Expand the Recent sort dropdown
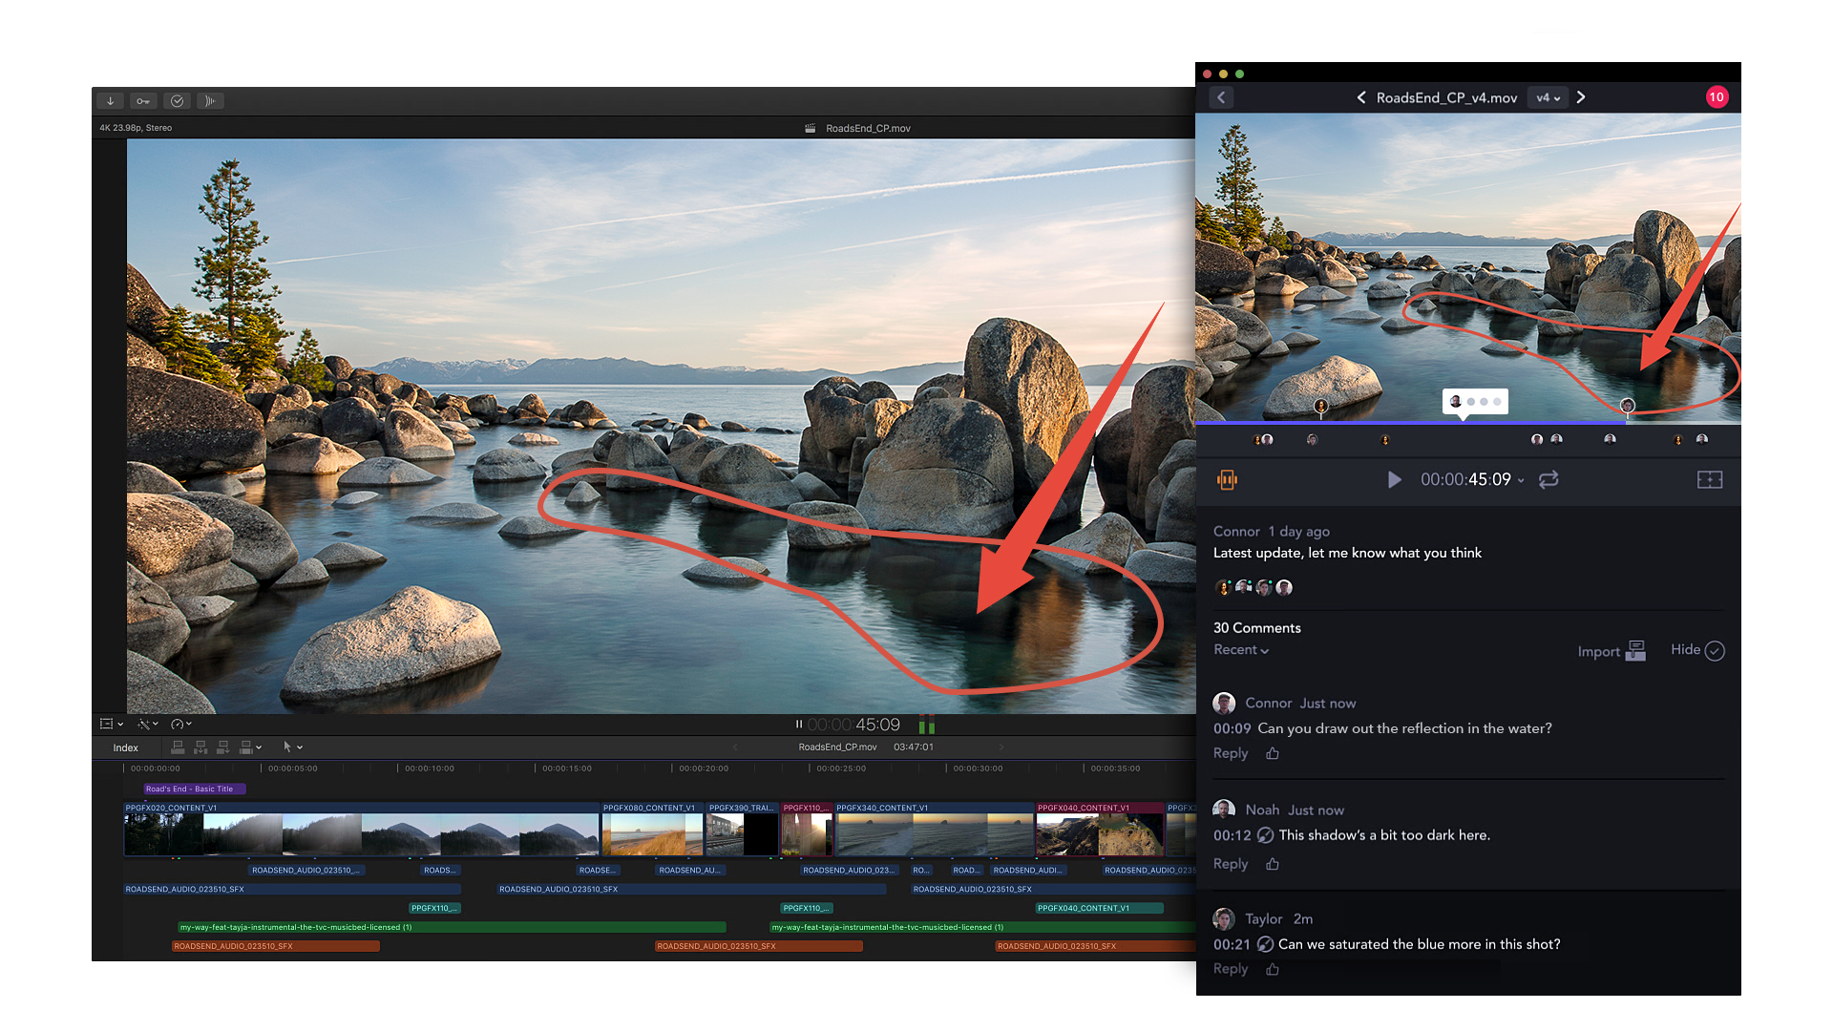 [x=1241, y=650]
